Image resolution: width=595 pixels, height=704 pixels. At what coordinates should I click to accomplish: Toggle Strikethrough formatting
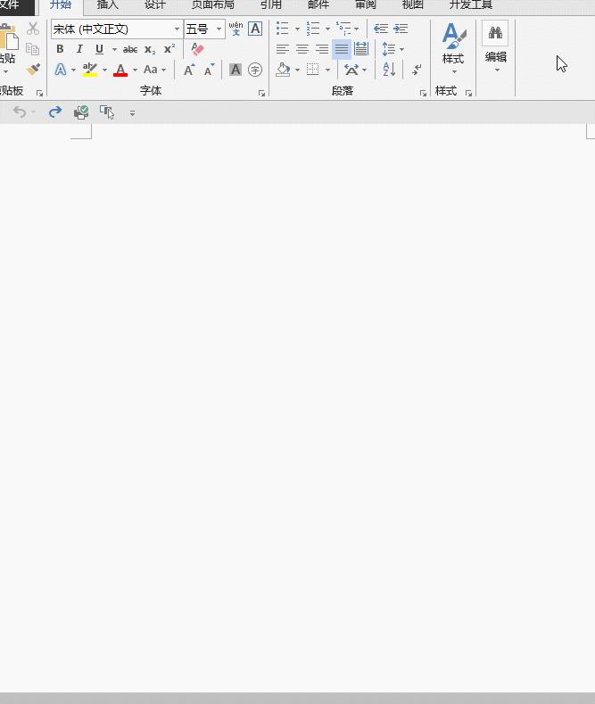coord(130,49)
